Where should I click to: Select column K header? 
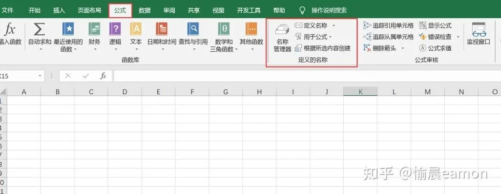(360, 92)
